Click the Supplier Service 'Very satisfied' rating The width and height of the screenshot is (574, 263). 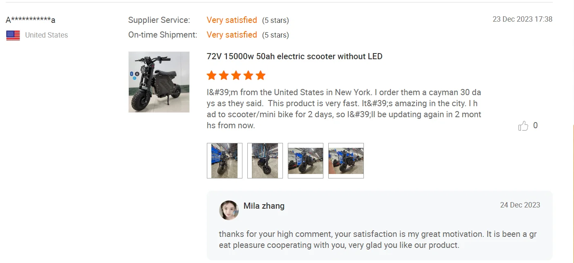pos(232,20)
